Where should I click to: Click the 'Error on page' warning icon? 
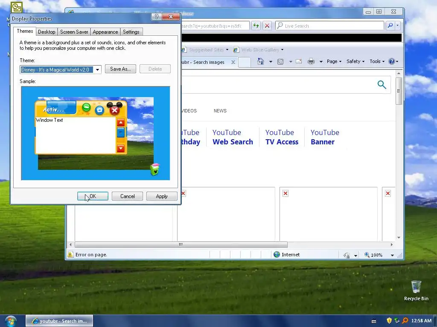(x=70, y=255)
